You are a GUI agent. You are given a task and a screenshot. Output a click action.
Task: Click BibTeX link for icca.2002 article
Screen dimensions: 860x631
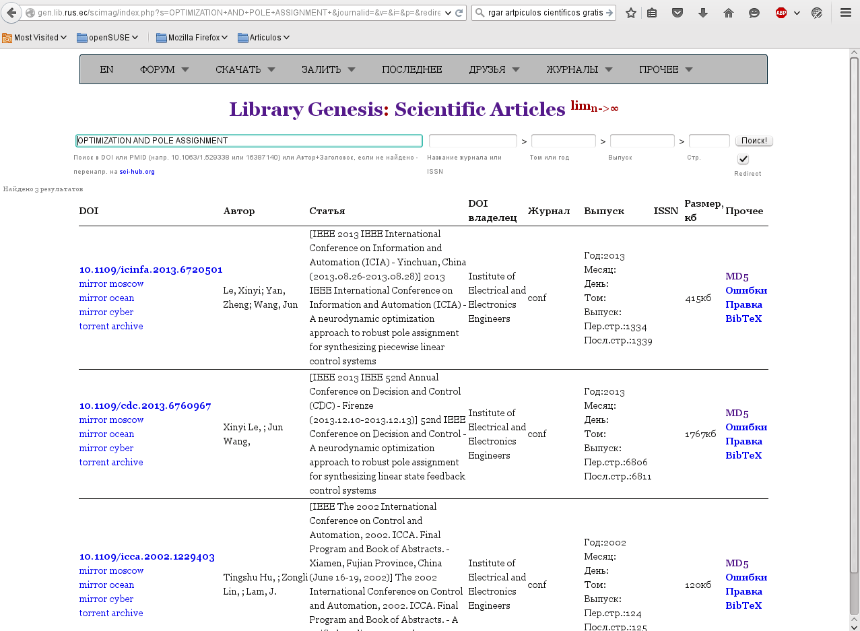743,605
